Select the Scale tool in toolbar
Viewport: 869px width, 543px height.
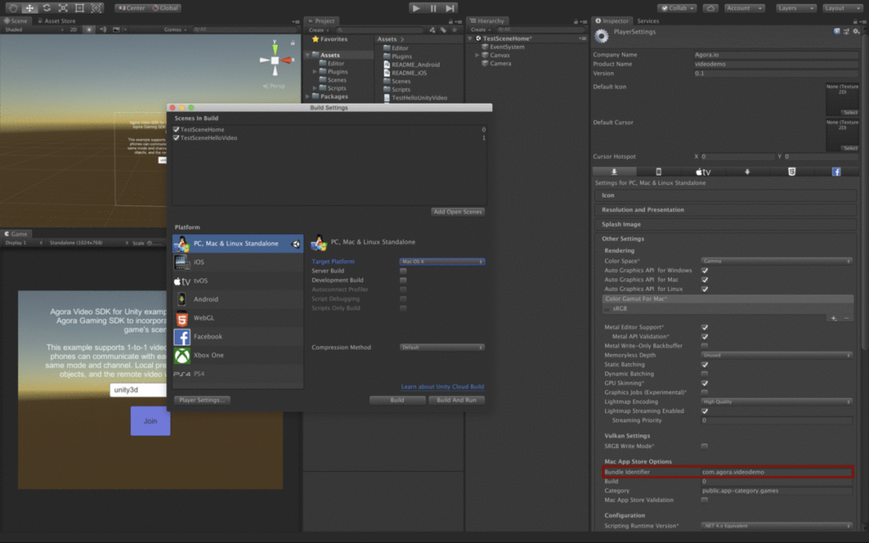[63, 8]
